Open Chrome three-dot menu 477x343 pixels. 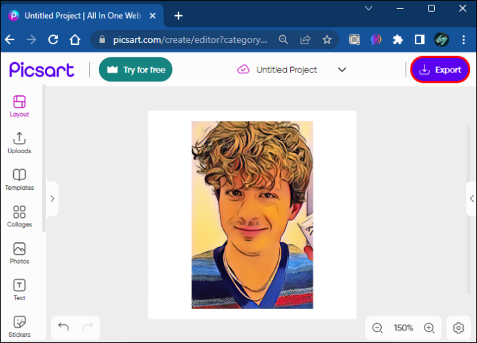464,39
